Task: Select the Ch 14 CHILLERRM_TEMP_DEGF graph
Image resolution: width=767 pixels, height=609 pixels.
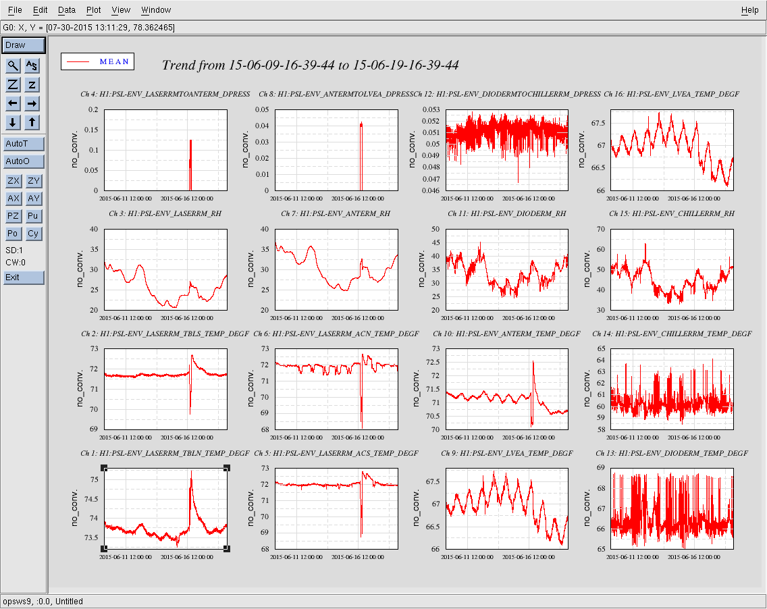Action: click(x=672, y=390)
